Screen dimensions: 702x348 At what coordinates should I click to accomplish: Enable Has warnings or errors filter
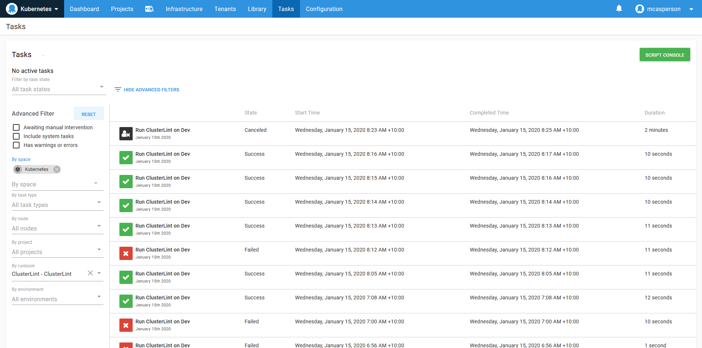(x=16, y=145)
